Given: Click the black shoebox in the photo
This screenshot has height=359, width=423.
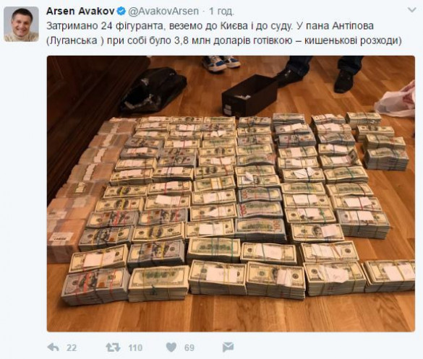Looking at the screenshot, I should tap(249, 95).
